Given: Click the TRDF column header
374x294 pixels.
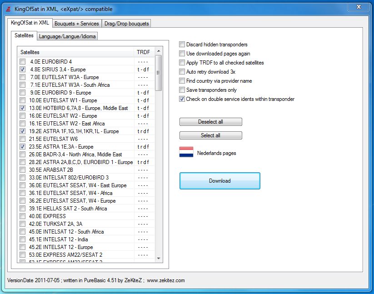Looking at the screenshot, I should (144, 52).
